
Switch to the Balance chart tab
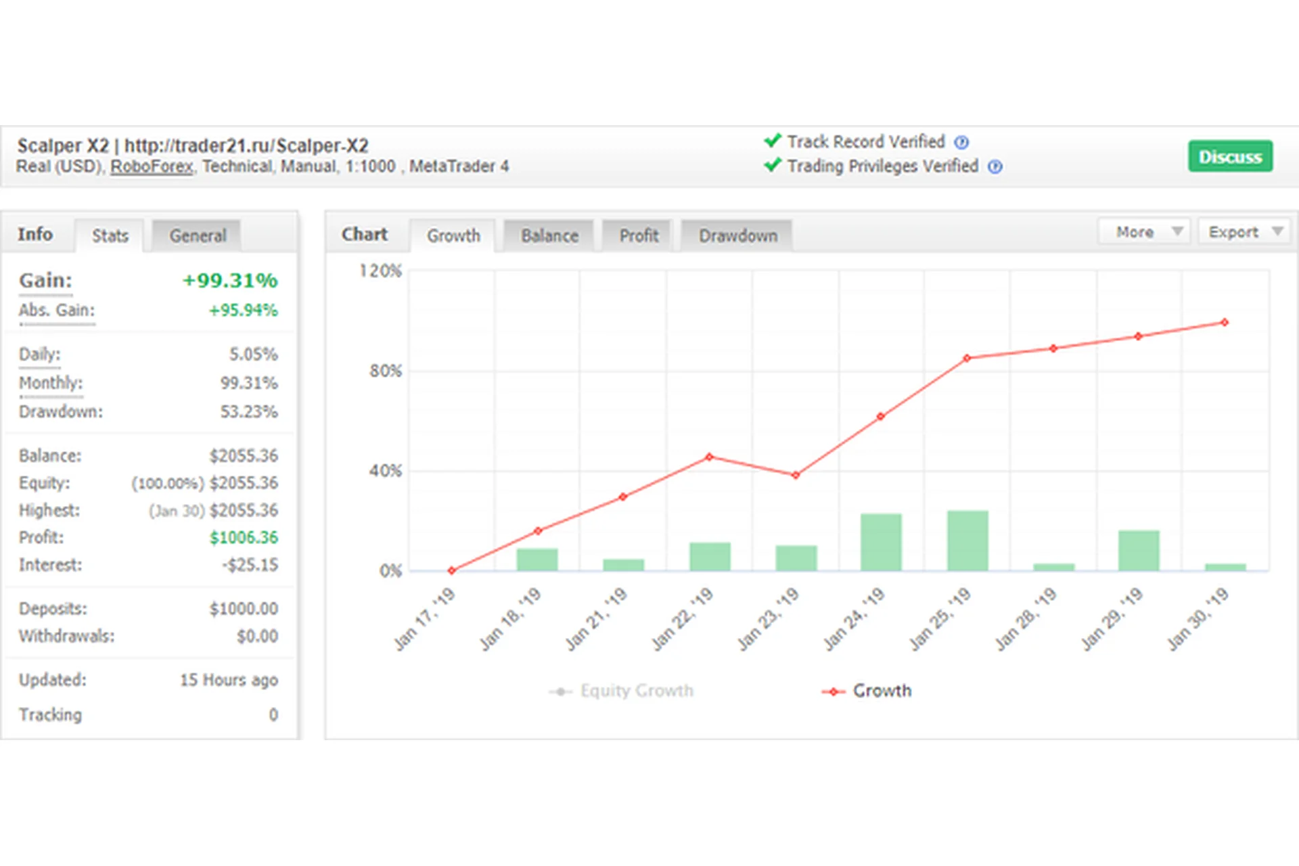click(549, 235)
